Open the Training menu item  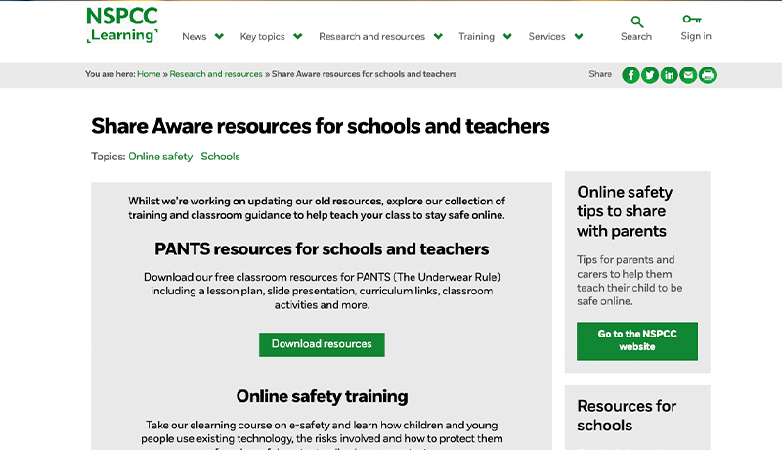(476, 37)
